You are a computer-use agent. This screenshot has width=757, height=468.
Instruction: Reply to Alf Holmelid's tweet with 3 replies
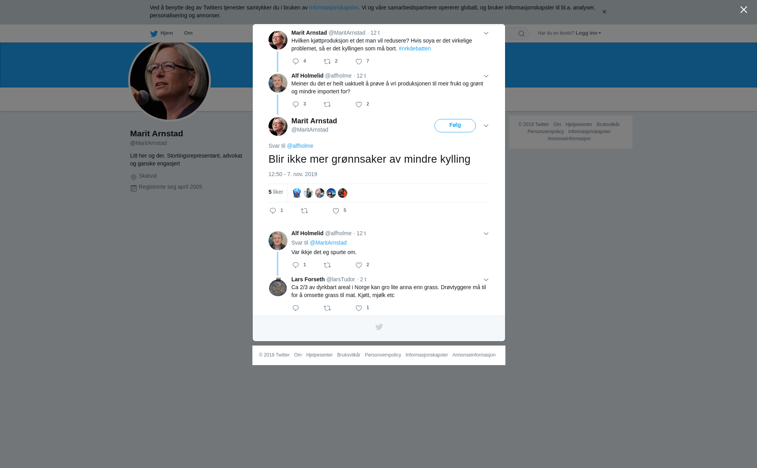(296, 104)
